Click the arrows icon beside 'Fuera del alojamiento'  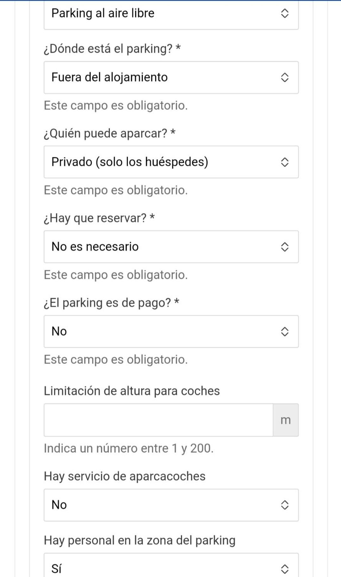point(285,77)
